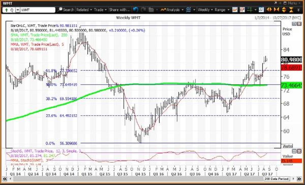Click the toolbar overflow chevron
The height and width of the screenshot is (185, 305).
click(x=299, y=10)
